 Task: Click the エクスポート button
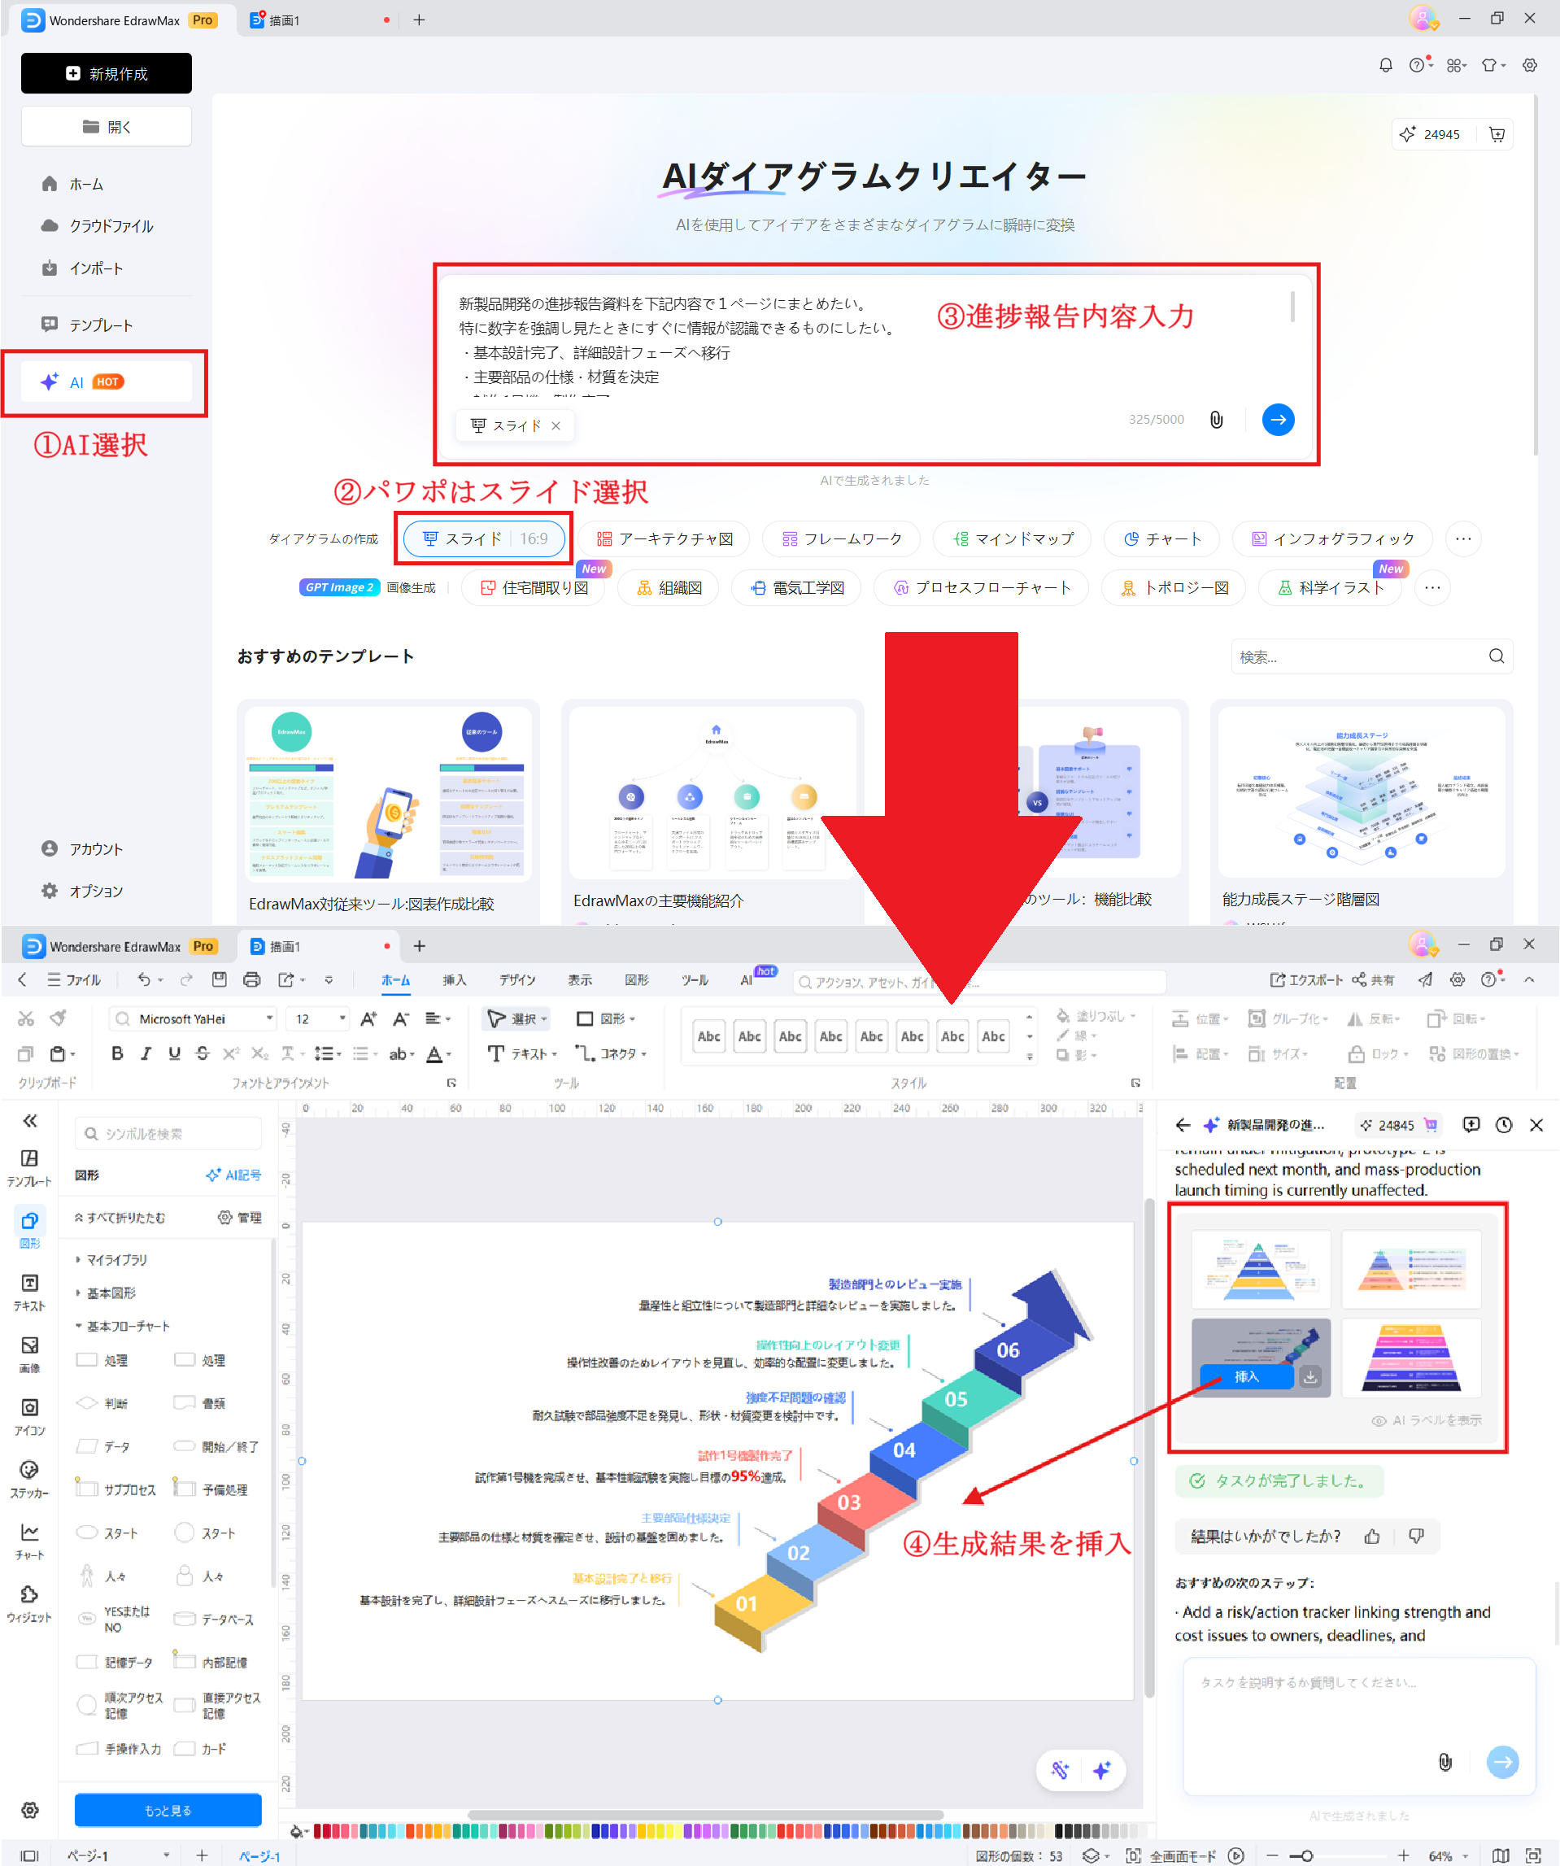1306,979
